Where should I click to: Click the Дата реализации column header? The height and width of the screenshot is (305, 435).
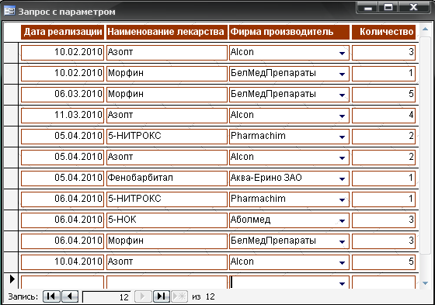(62, 32)
